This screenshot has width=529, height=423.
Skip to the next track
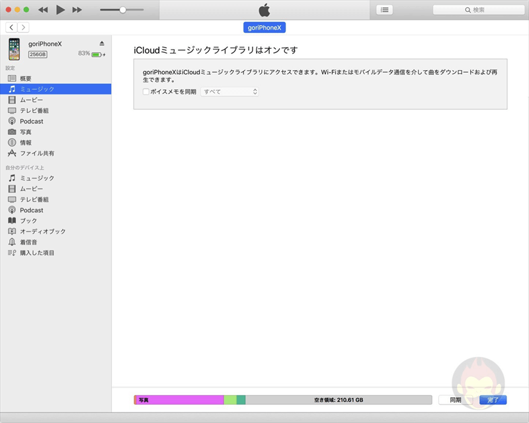(x=77, y=10)
